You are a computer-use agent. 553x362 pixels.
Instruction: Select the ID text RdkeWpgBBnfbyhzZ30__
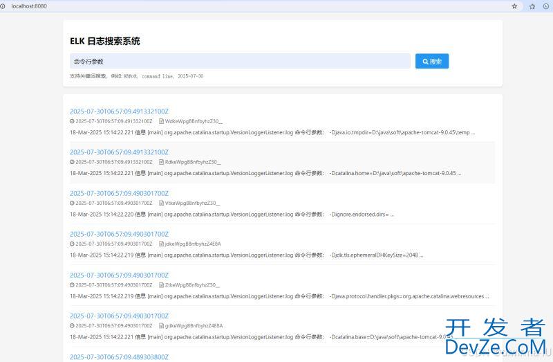coord(193,162)
